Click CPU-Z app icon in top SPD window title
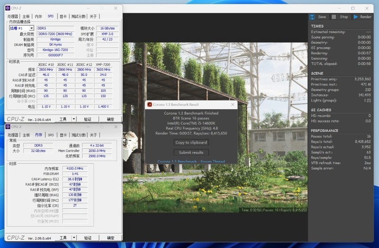The height and width of the screenshot is (248, 379). point(8,8)
